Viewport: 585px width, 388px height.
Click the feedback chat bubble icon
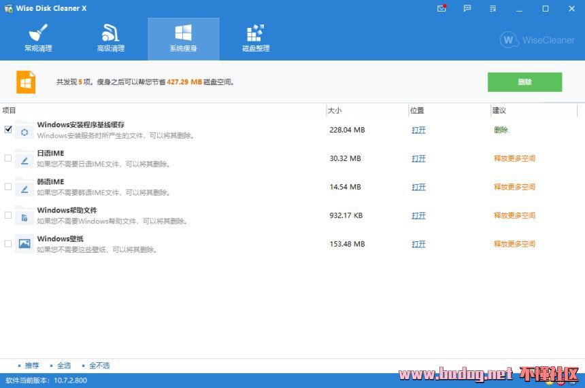pyautogui.click(x=467, y=9)
